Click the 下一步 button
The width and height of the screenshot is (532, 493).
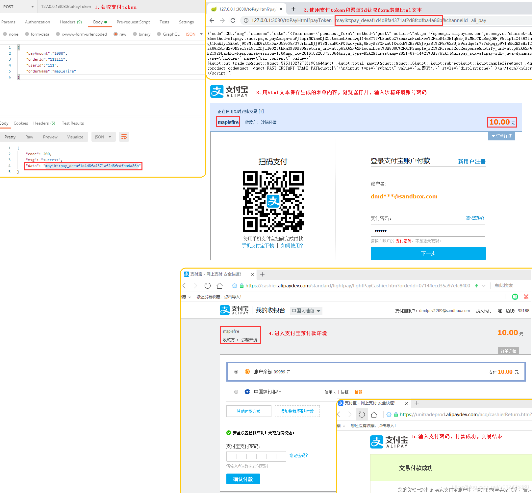428,253
